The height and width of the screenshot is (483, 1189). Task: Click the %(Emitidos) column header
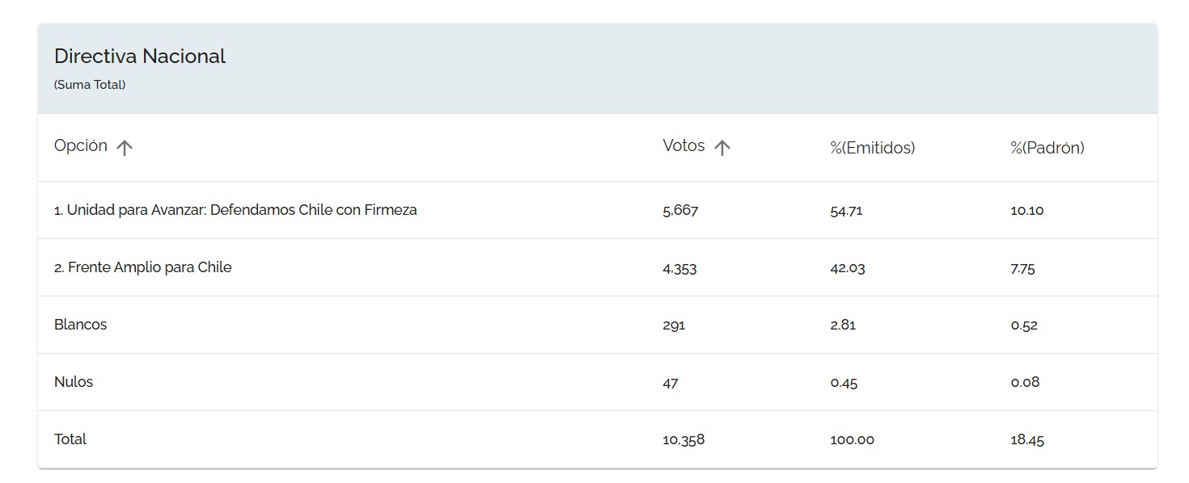[x=872, y=148]
